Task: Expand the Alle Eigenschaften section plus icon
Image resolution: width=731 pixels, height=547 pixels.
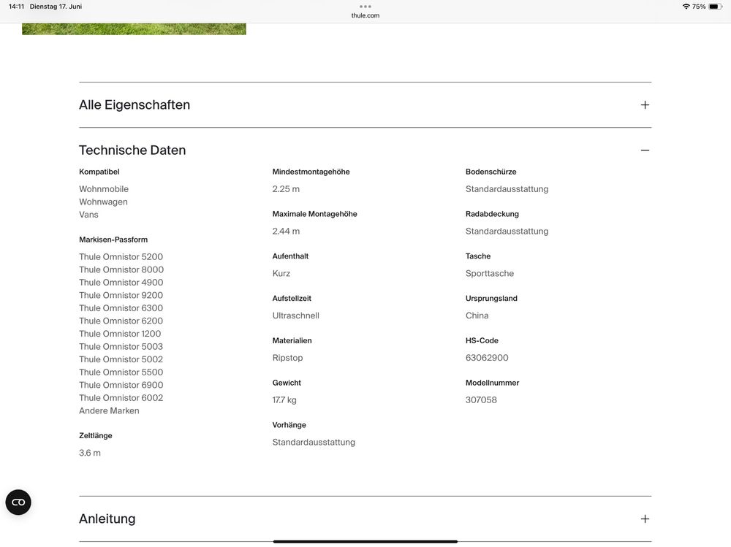Action: coord(645,105)
